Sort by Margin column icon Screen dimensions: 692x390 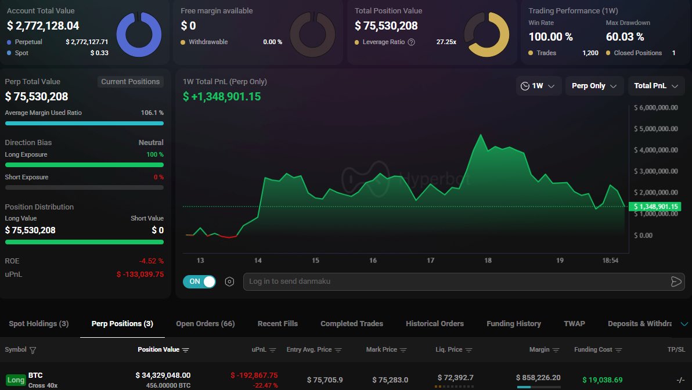point(556,350)
